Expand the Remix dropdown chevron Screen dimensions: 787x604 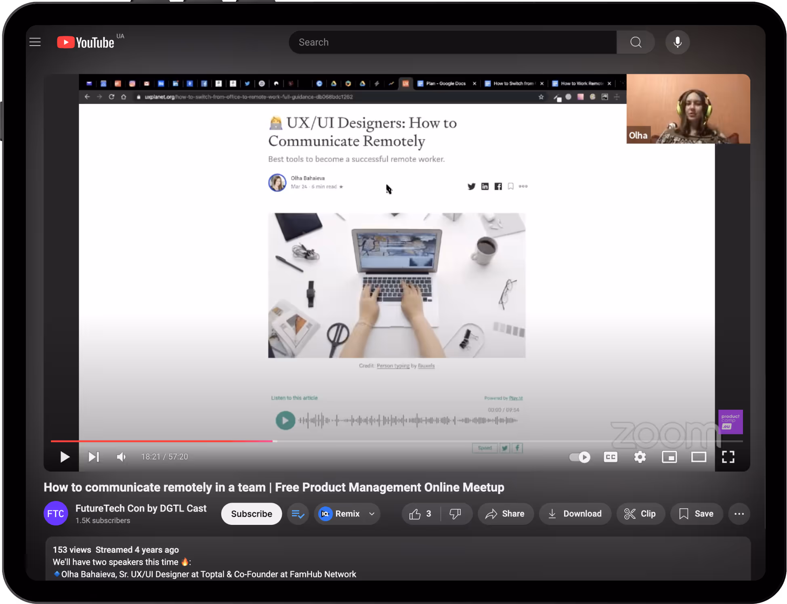(371, 514)
